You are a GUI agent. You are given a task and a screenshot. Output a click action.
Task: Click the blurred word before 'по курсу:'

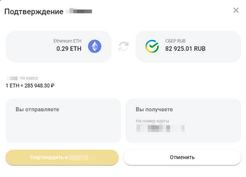click(12, 78)
